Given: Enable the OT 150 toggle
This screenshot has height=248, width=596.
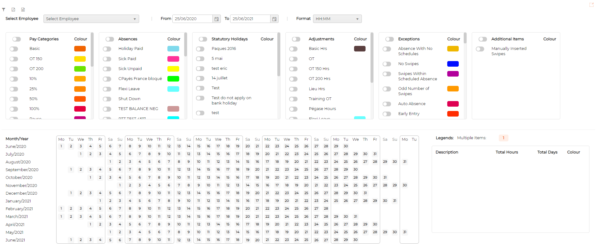Looking at the screenshot, I should click(14, 59).
